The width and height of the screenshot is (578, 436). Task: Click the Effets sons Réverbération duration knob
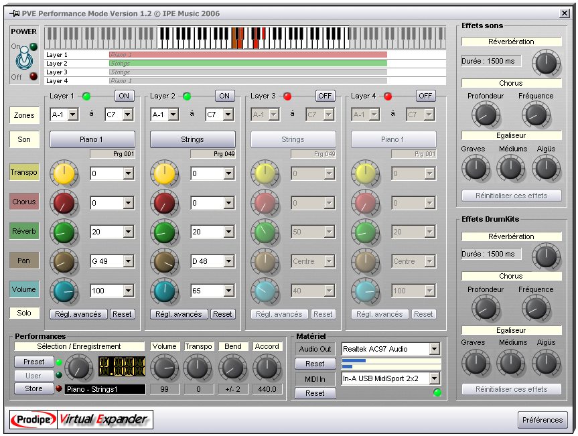coord(546,63)
